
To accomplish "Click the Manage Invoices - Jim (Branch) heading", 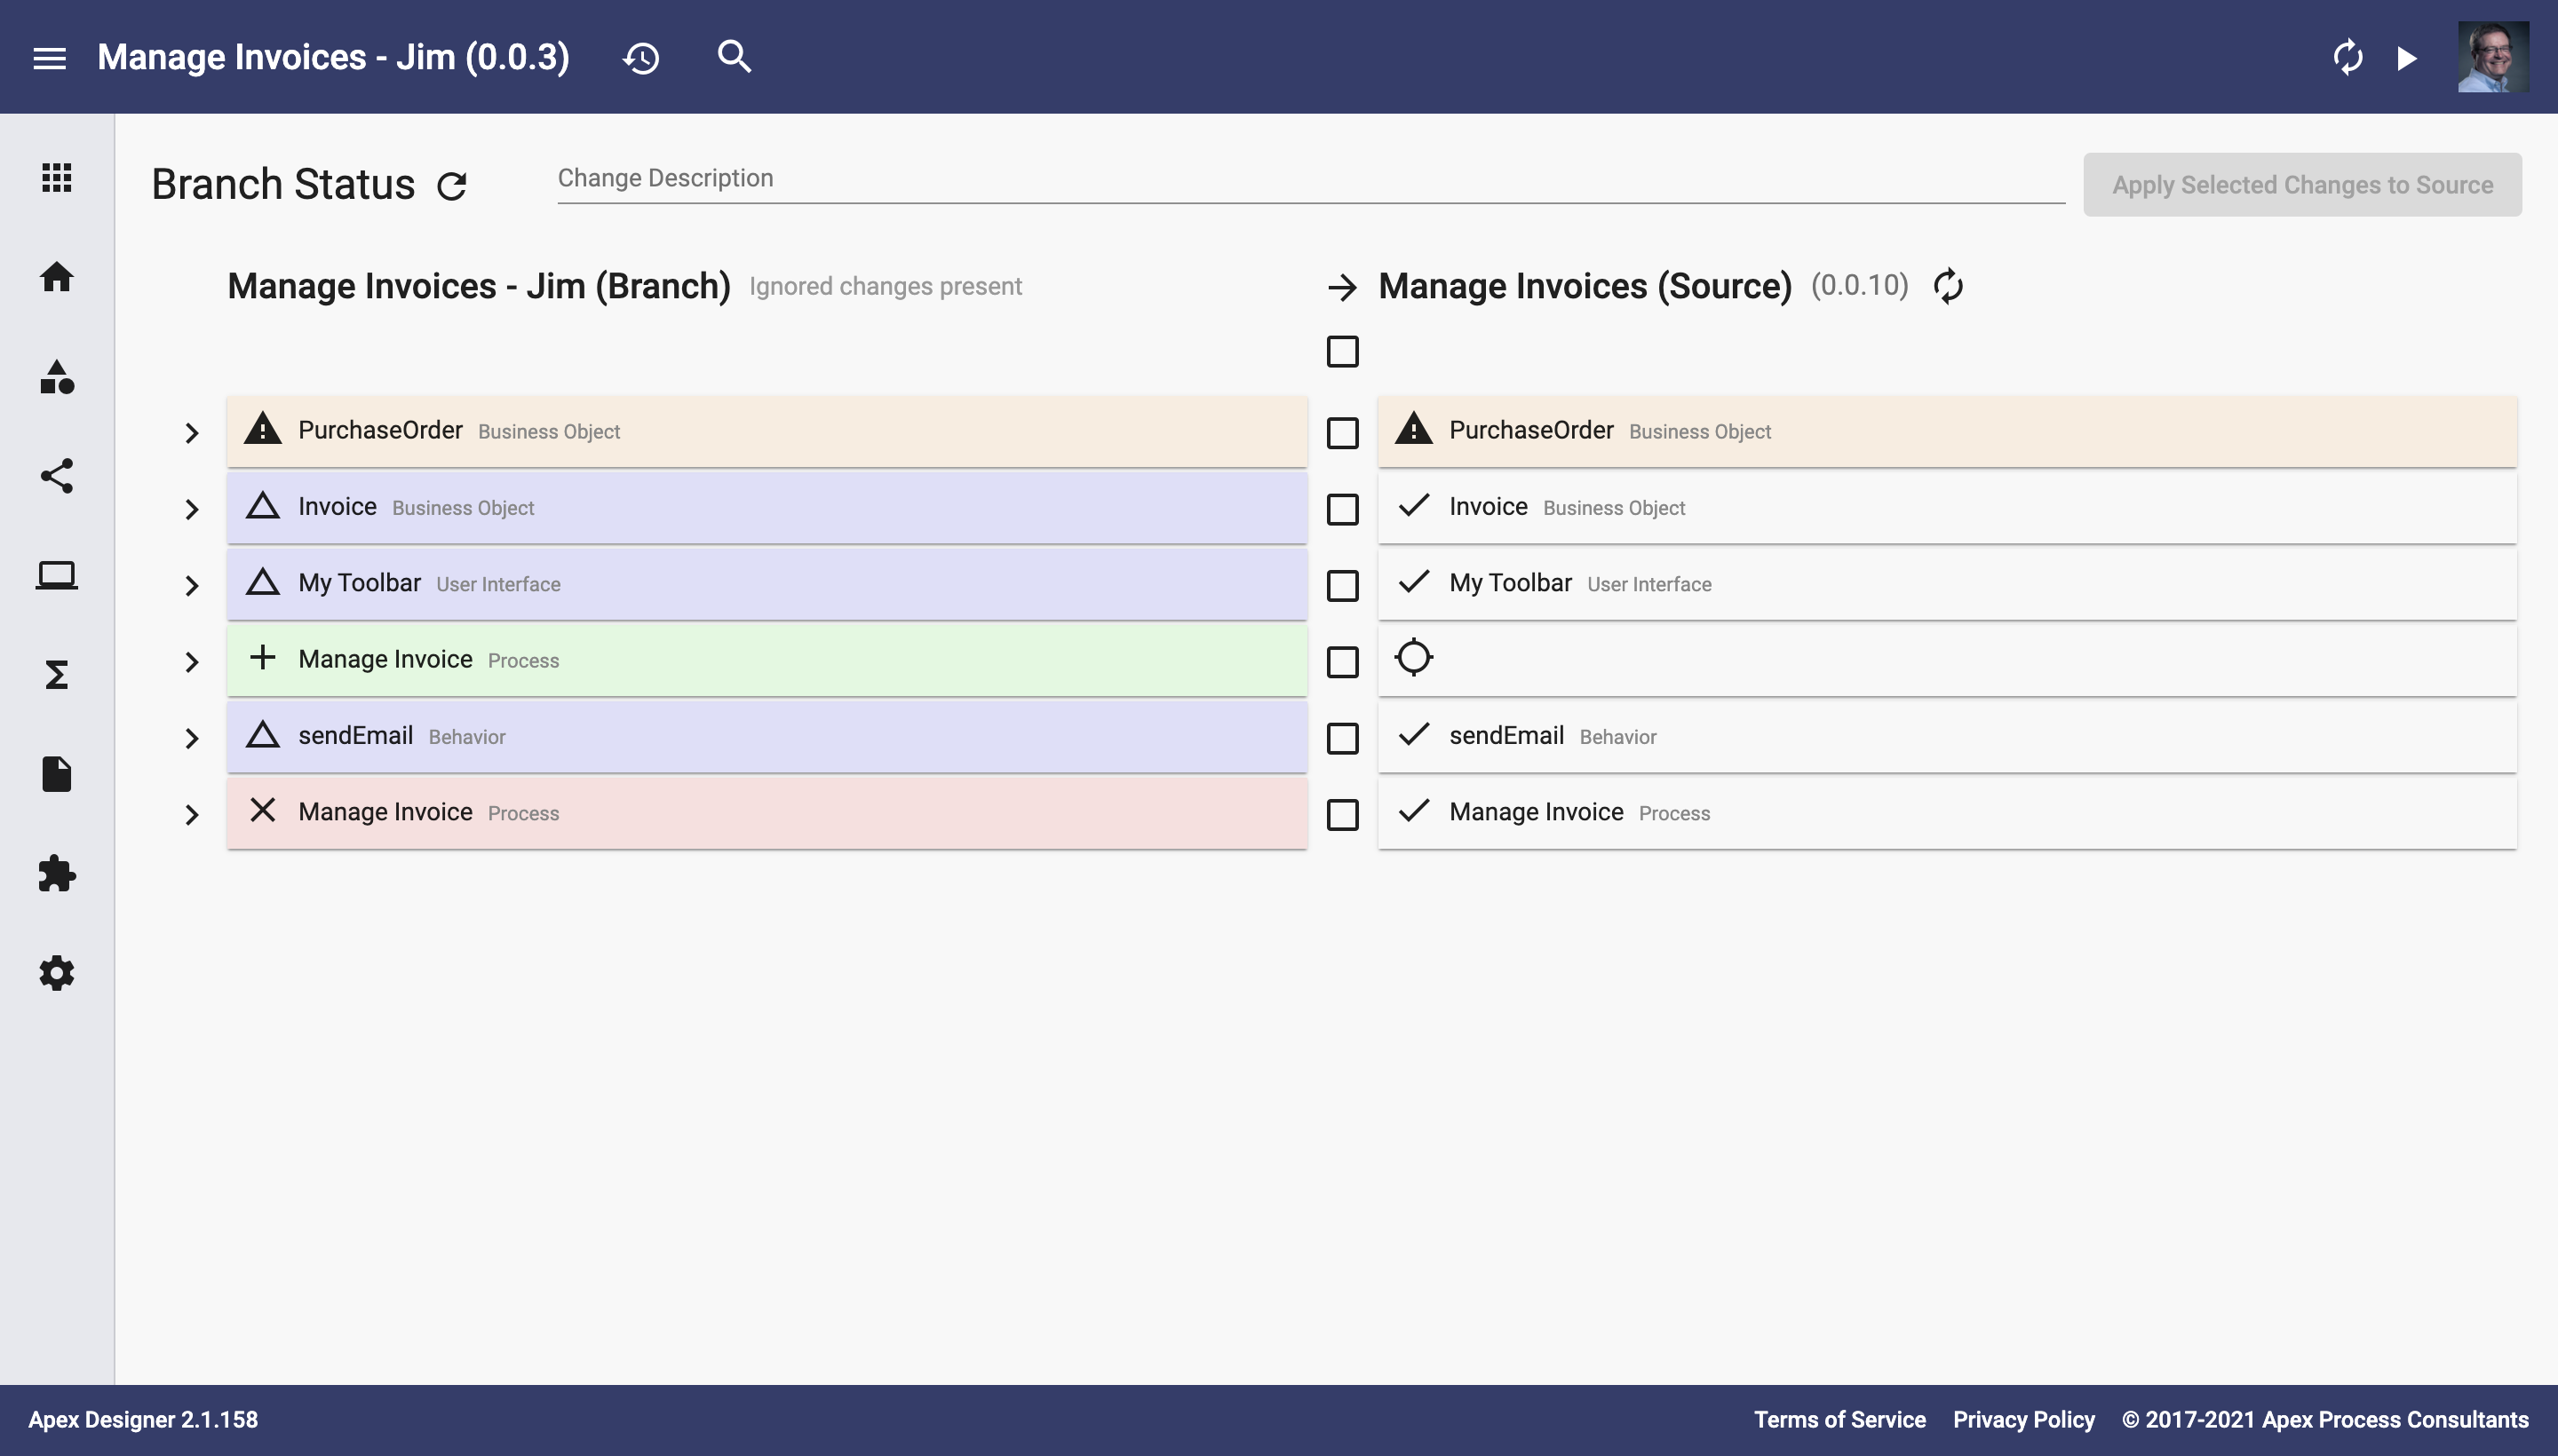I will point(480,286).
